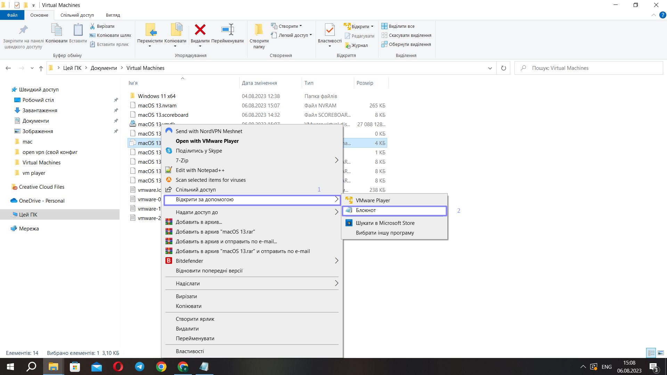Click the Pin to Quick Access icon

23,30
